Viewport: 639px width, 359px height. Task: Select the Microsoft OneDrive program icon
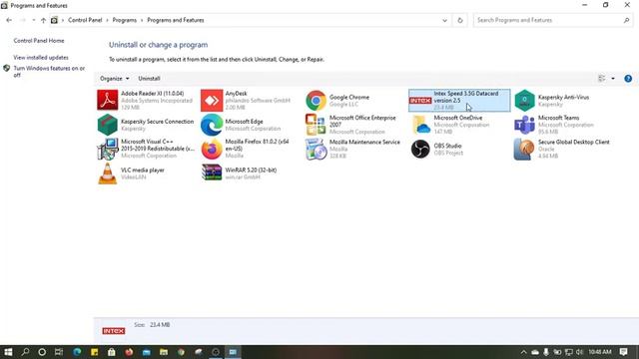[x=420, y=125]
